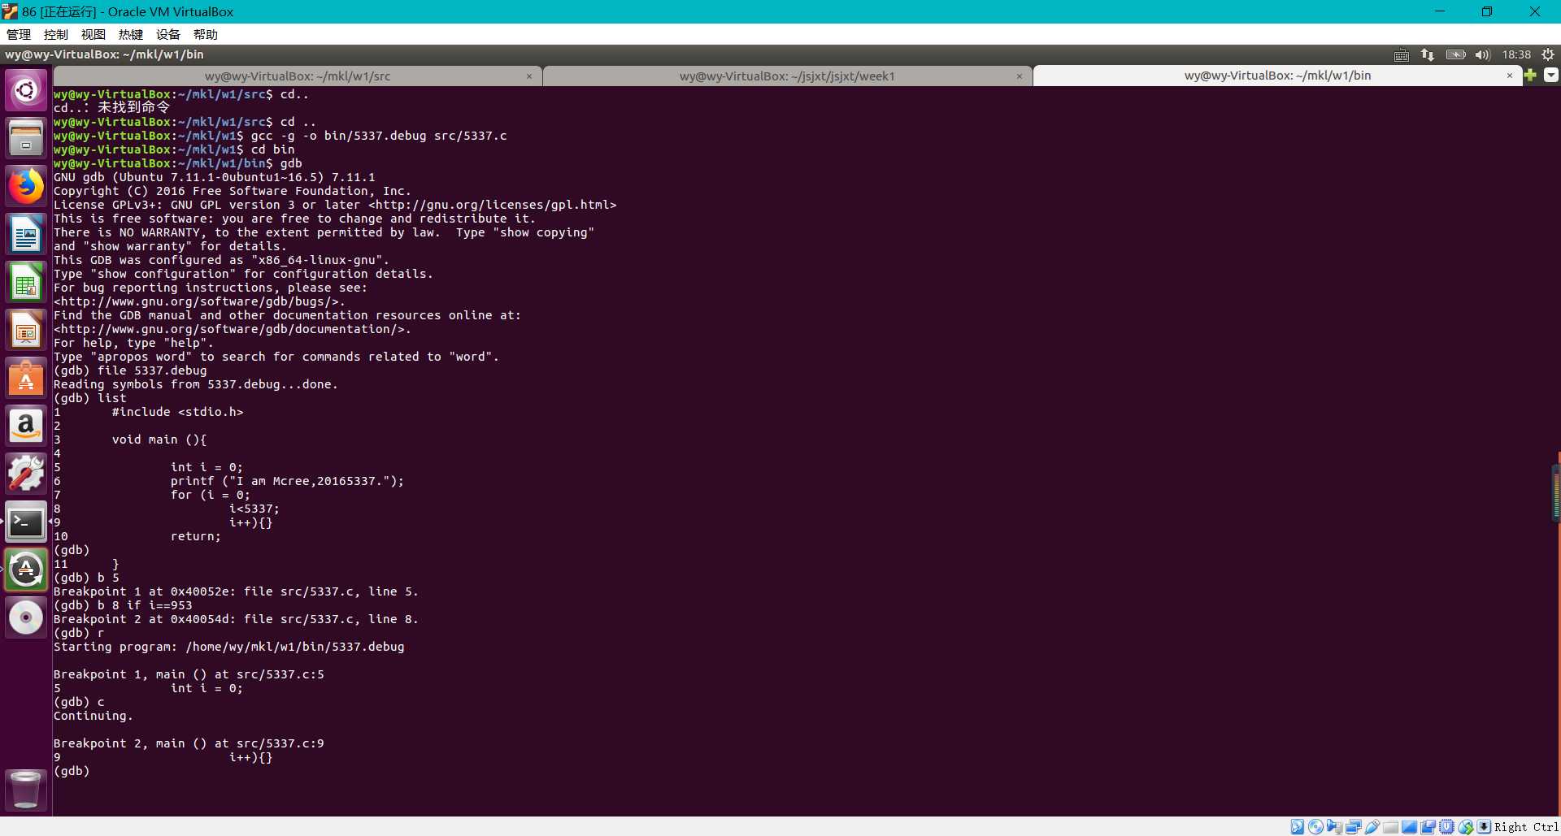Click VirtualBox mouse integration status icon
The width and height of the screenshot is (1561, 836).
coord(1466,827)
